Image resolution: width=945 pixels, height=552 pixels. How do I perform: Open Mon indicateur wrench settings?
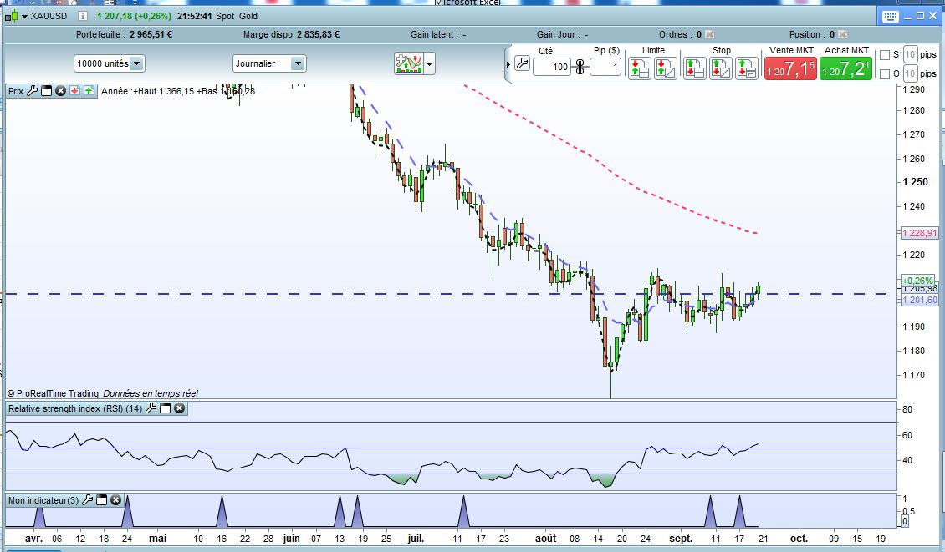pos(87,499)
